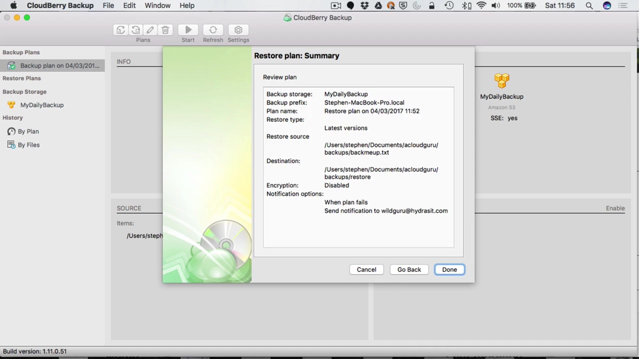Select 'Backup plan on 04/03/201...' in sidebar

(52, 65)
